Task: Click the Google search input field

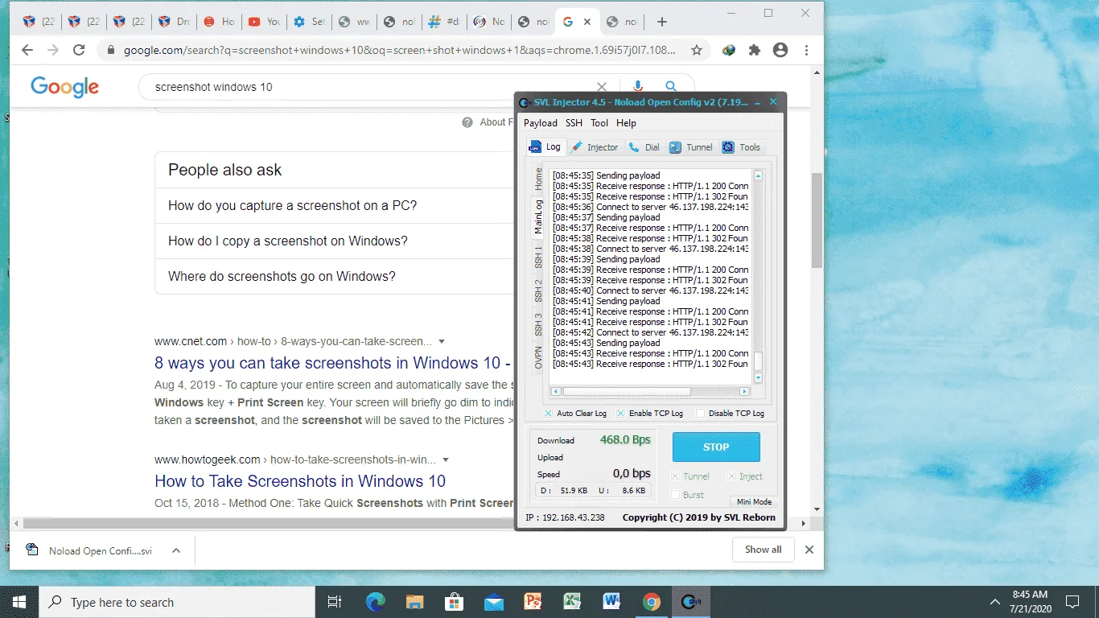Action: [x=370, y=87]
